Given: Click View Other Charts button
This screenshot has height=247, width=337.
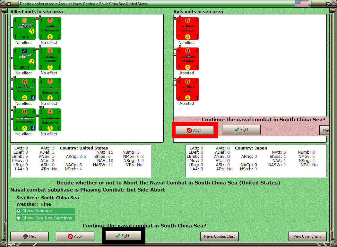Looking at the screenshot, I should (x=307, y=236).
